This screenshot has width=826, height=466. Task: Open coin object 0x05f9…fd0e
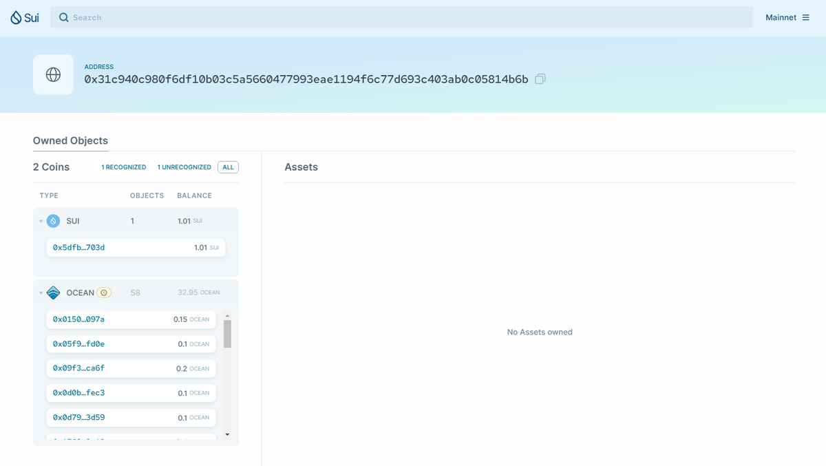coord(131,343)
